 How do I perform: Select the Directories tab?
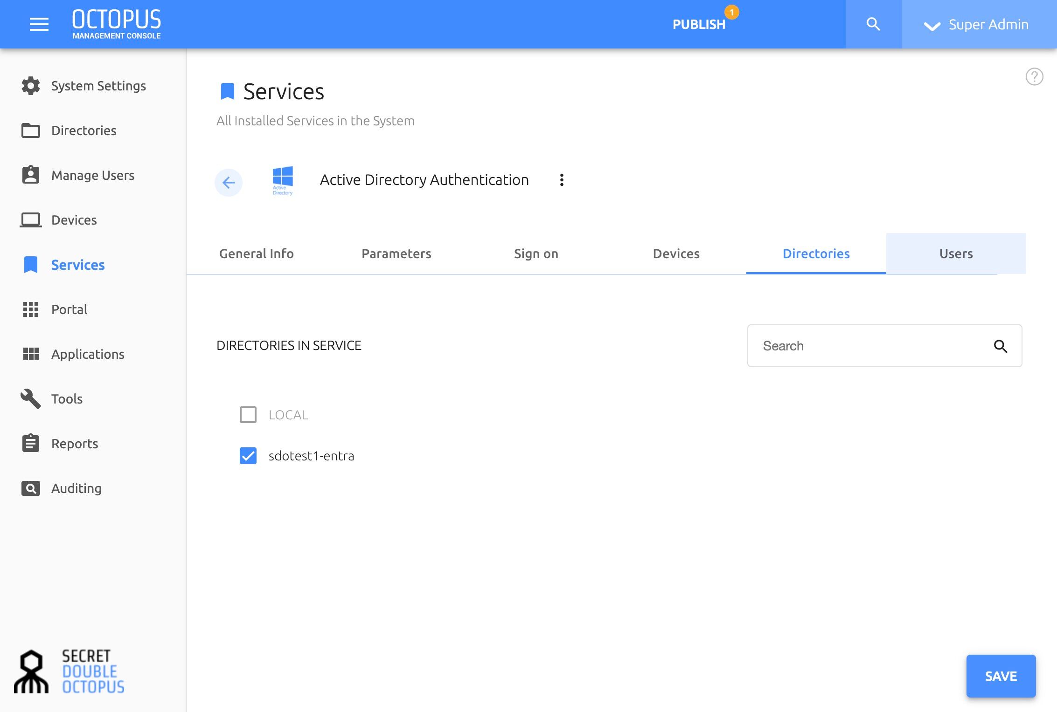pos(816,253)
